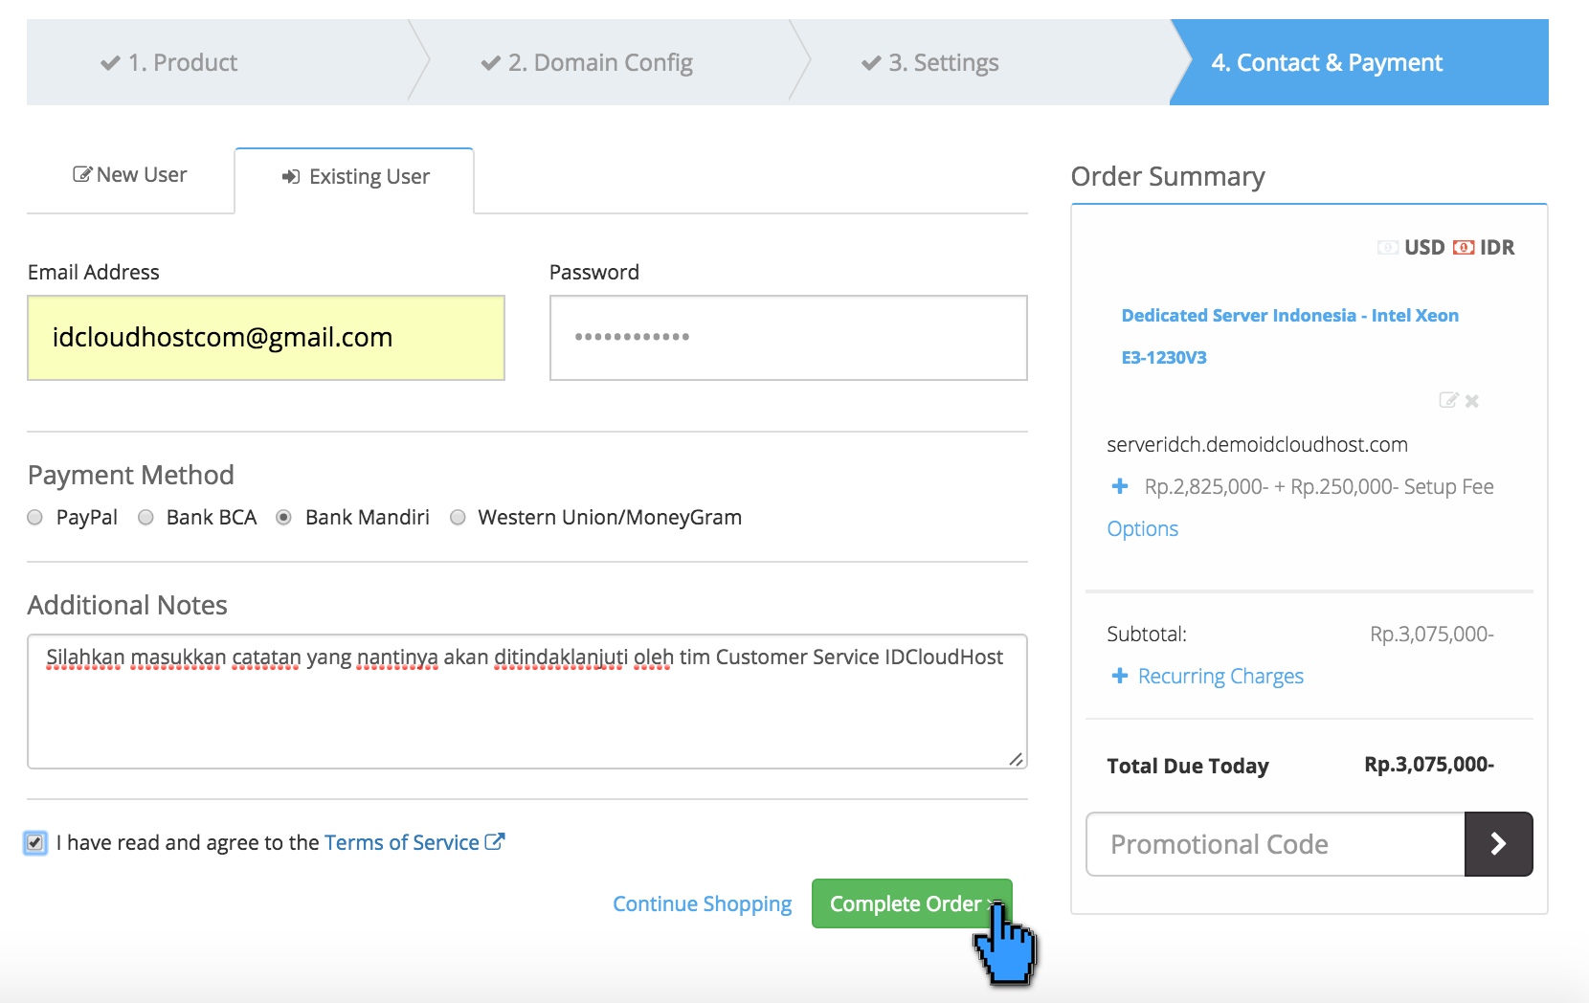Click the checkmark icon beside 1. Product
The image size is (1589, 1003).
coord(108,61)
